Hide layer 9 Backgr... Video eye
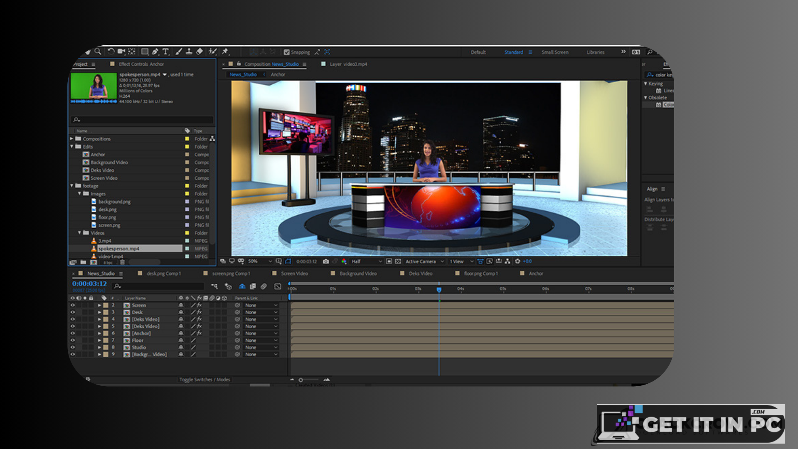The height and width of the screenshot is (449, 798). 73,354
